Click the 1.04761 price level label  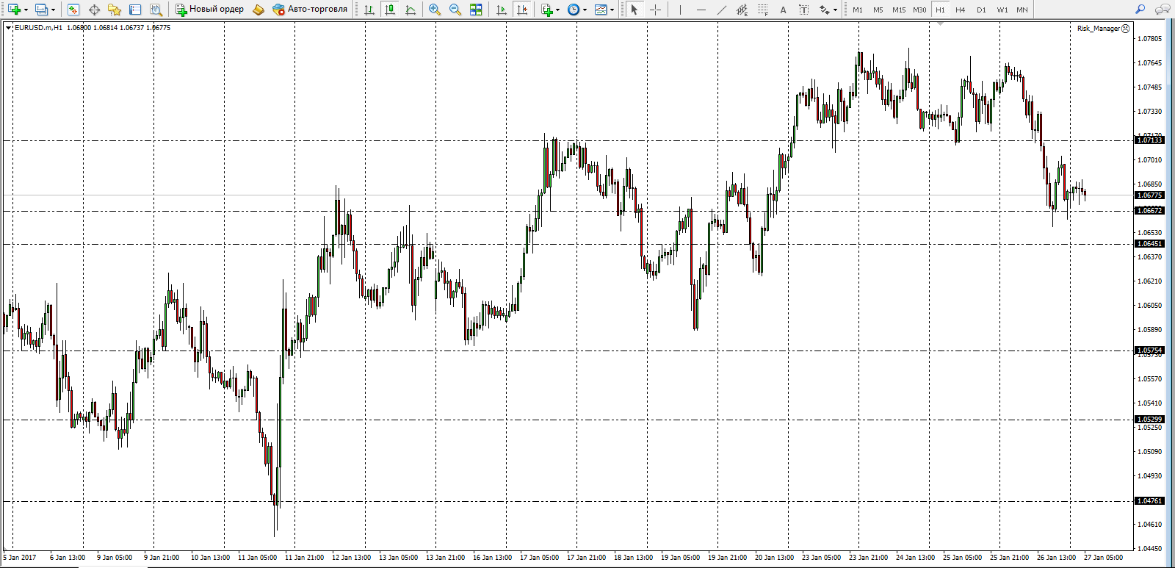tap(1150, 501)
